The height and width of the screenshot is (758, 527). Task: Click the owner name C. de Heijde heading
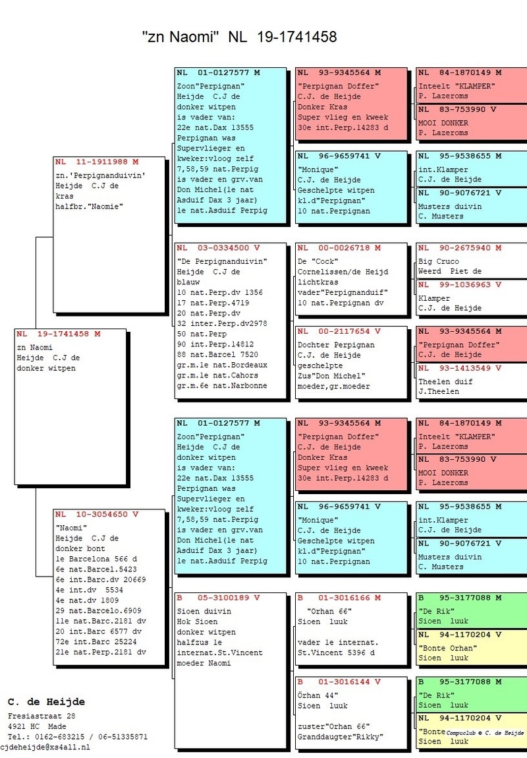[46, 701]
